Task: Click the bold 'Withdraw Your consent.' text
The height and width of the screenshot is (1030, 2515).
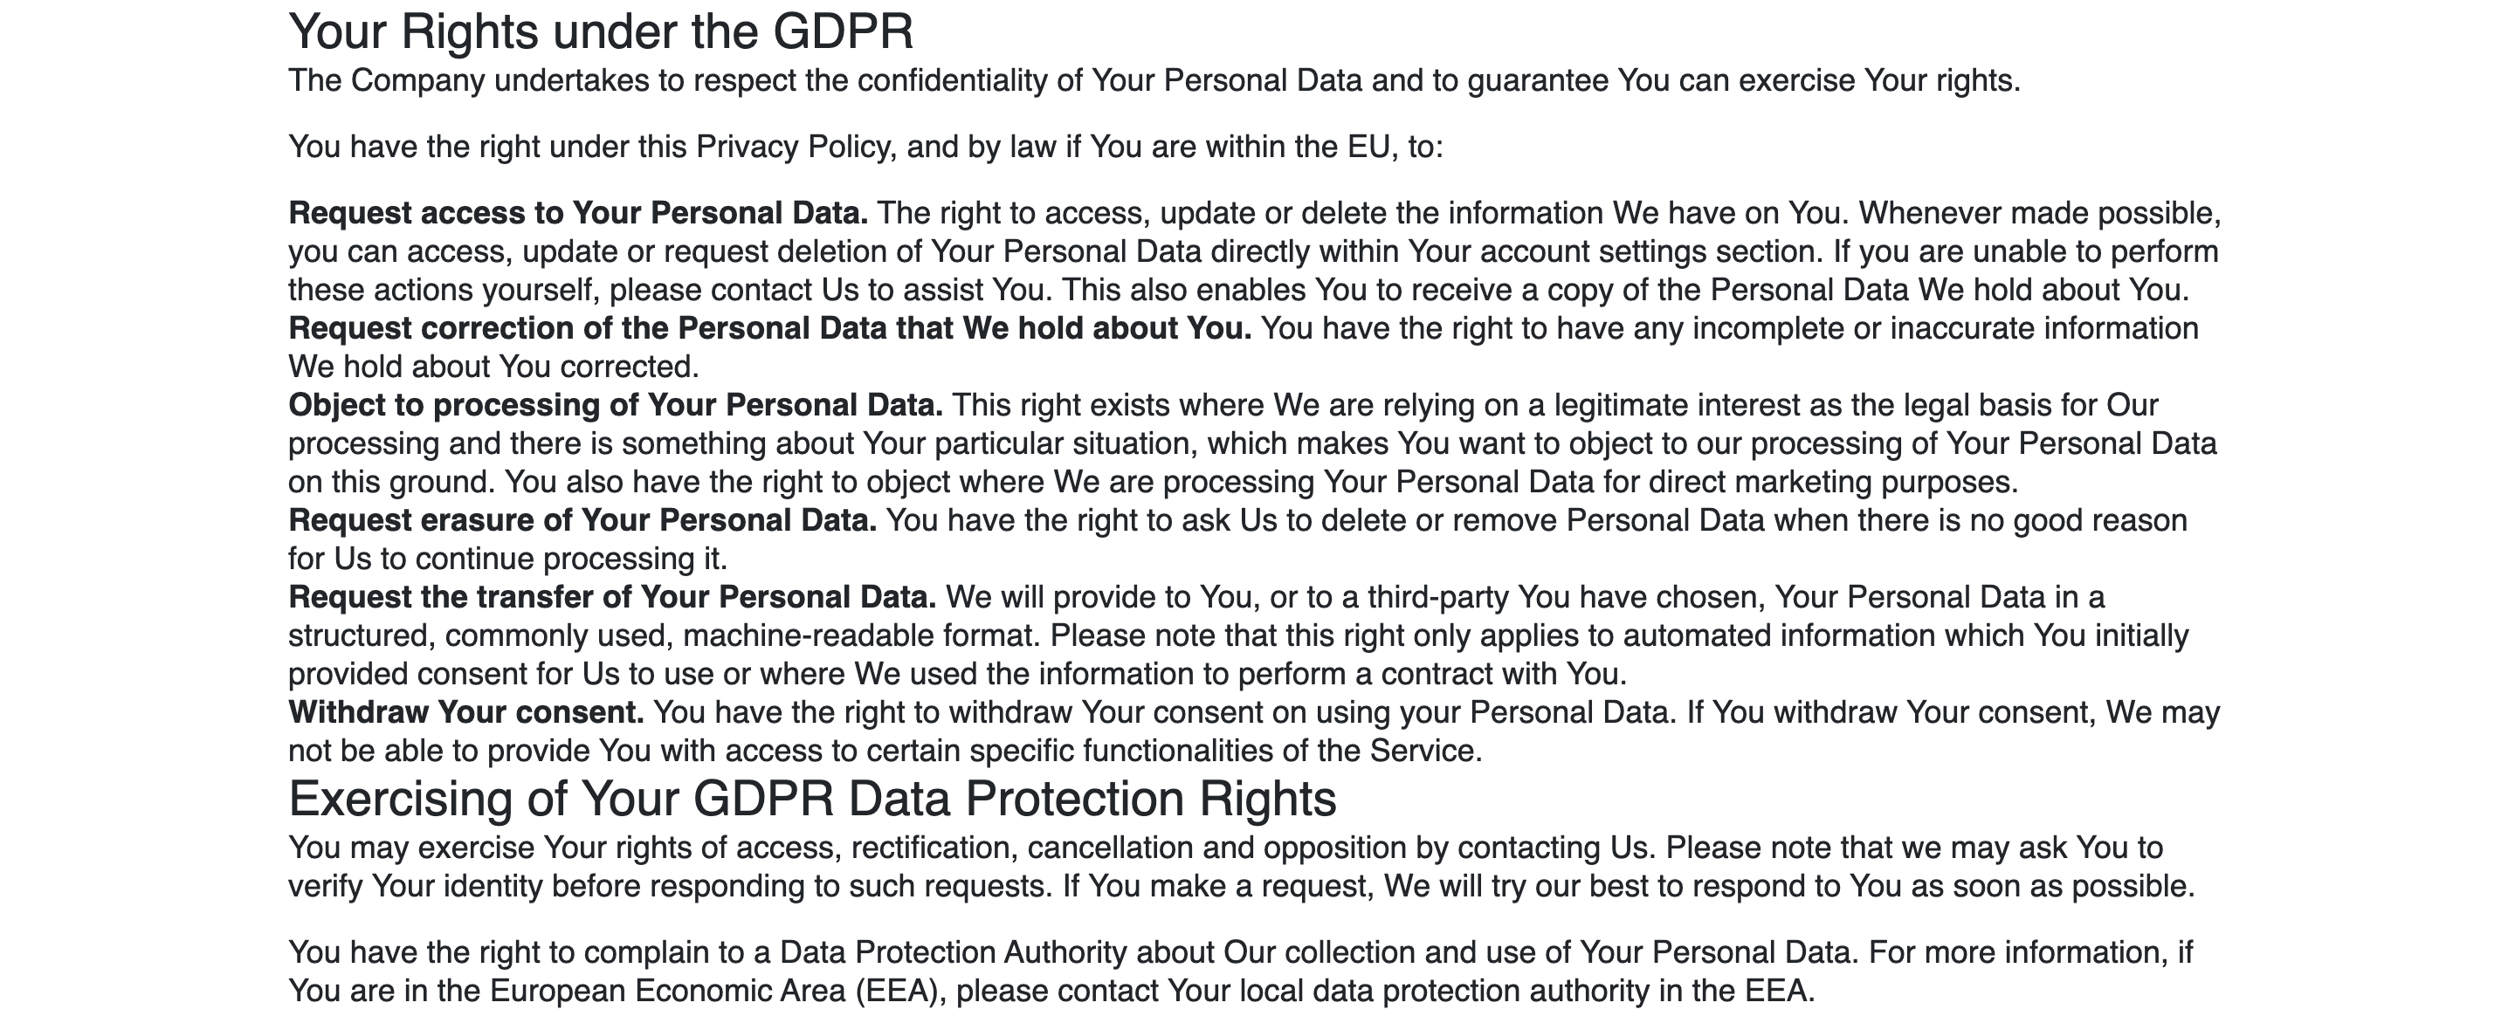Action: click(465, 712)
